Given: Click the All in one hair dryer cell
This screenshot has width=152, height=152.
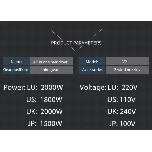Looking at the screenshot, I should click(52, 62).
